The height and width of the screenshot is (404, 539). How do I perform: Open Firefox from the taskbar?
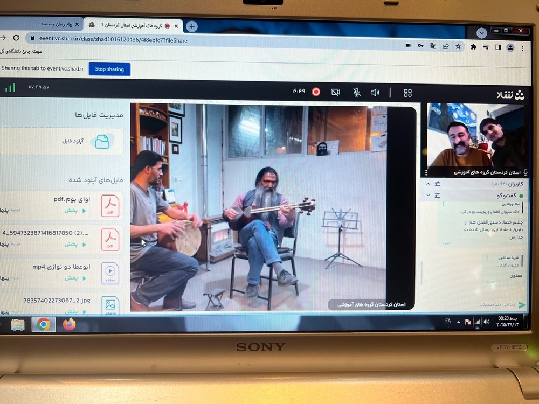click(69, 324)
